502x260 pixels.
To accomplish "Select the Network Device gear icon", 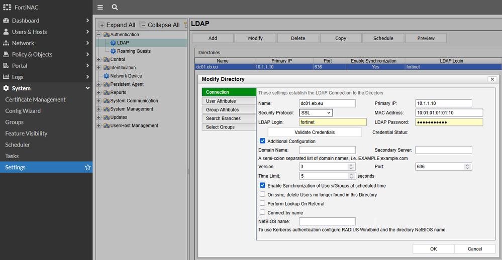I will pos(106,76).
